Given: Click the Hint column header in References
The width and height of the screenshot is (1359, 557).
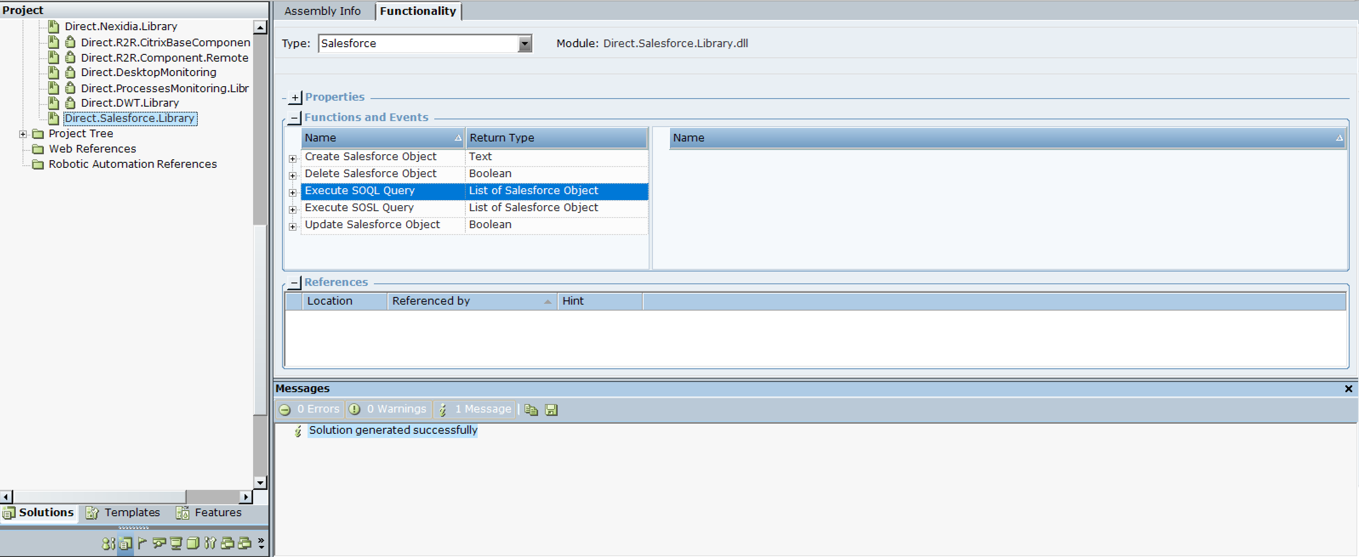Looking at the screenshot, I should pos(600,301).
